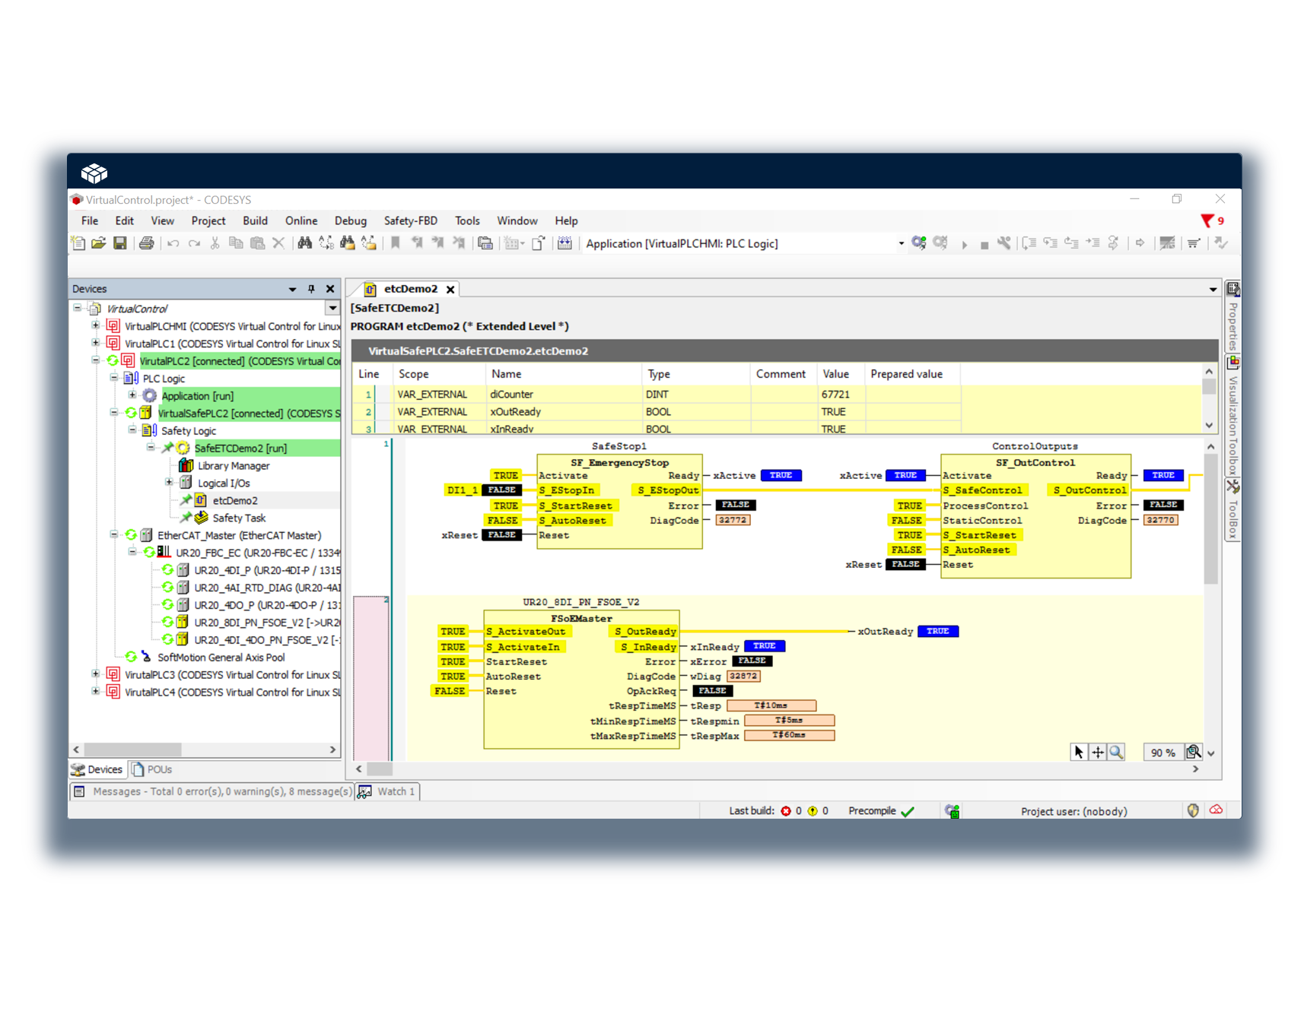Close the etcDemo2 editor tab
This screenshot has width=1304, height=1011.
coord(450,290)
